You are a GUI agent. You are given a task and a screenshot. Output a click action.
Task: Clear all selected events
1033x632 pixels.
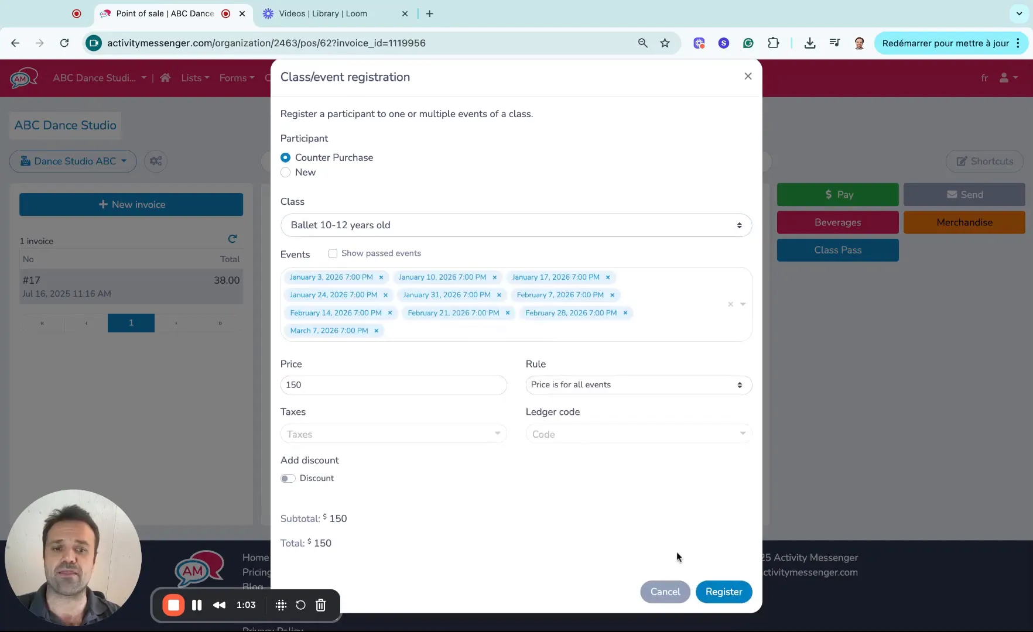pos(730,304)
